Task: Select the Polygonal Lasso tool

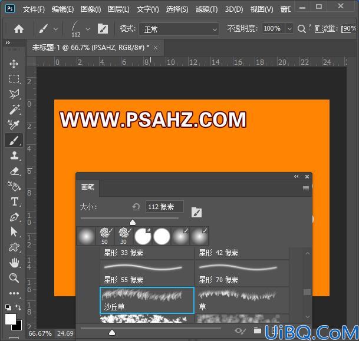Action: point(14,94)
